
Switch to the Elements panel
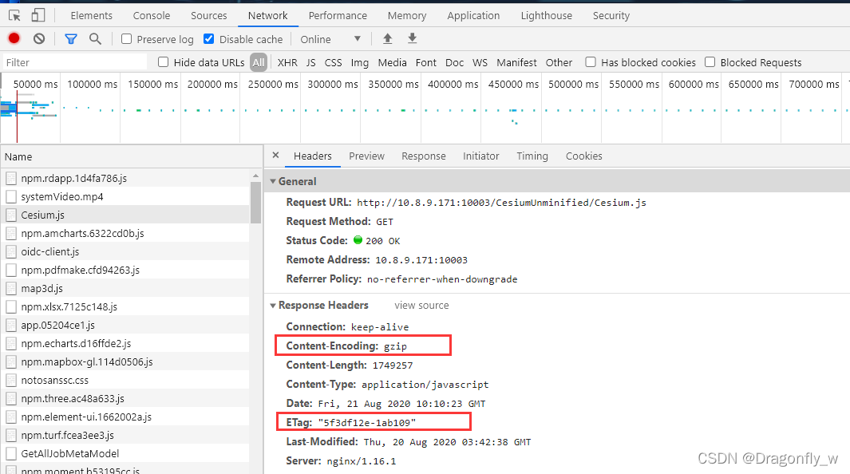92,16
